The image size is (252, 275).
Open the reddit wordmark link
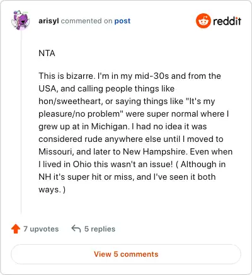pos(227,21)
